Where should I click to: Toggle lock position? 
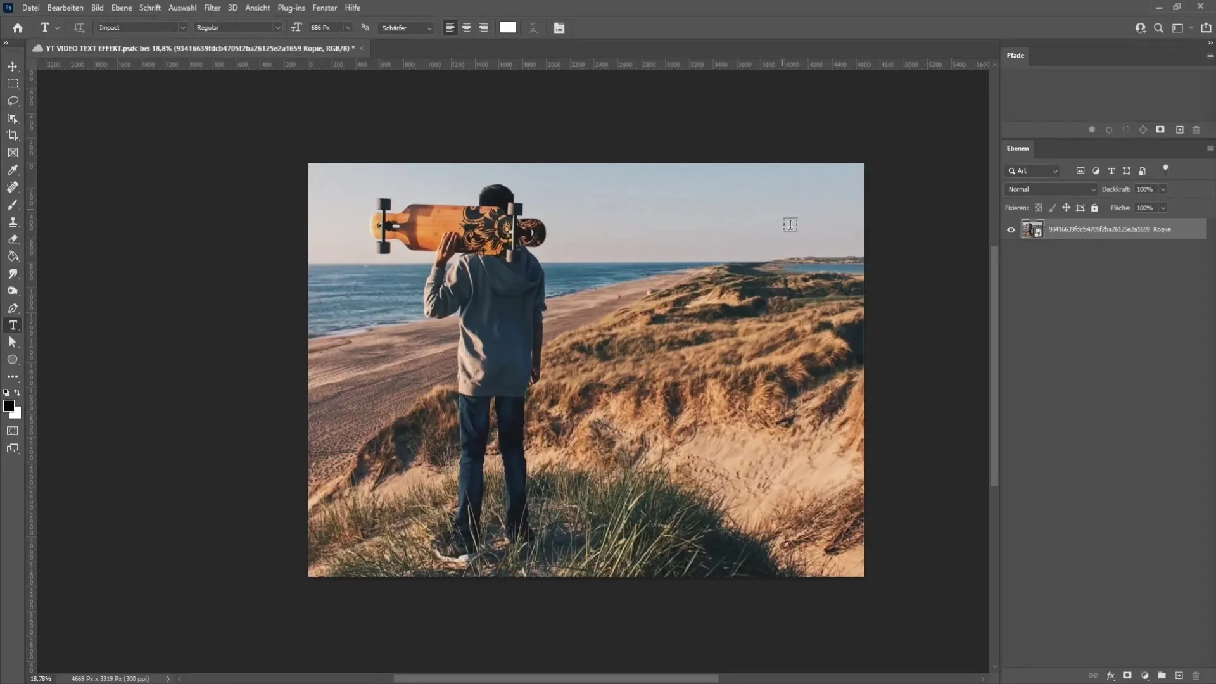(1067, 208)
